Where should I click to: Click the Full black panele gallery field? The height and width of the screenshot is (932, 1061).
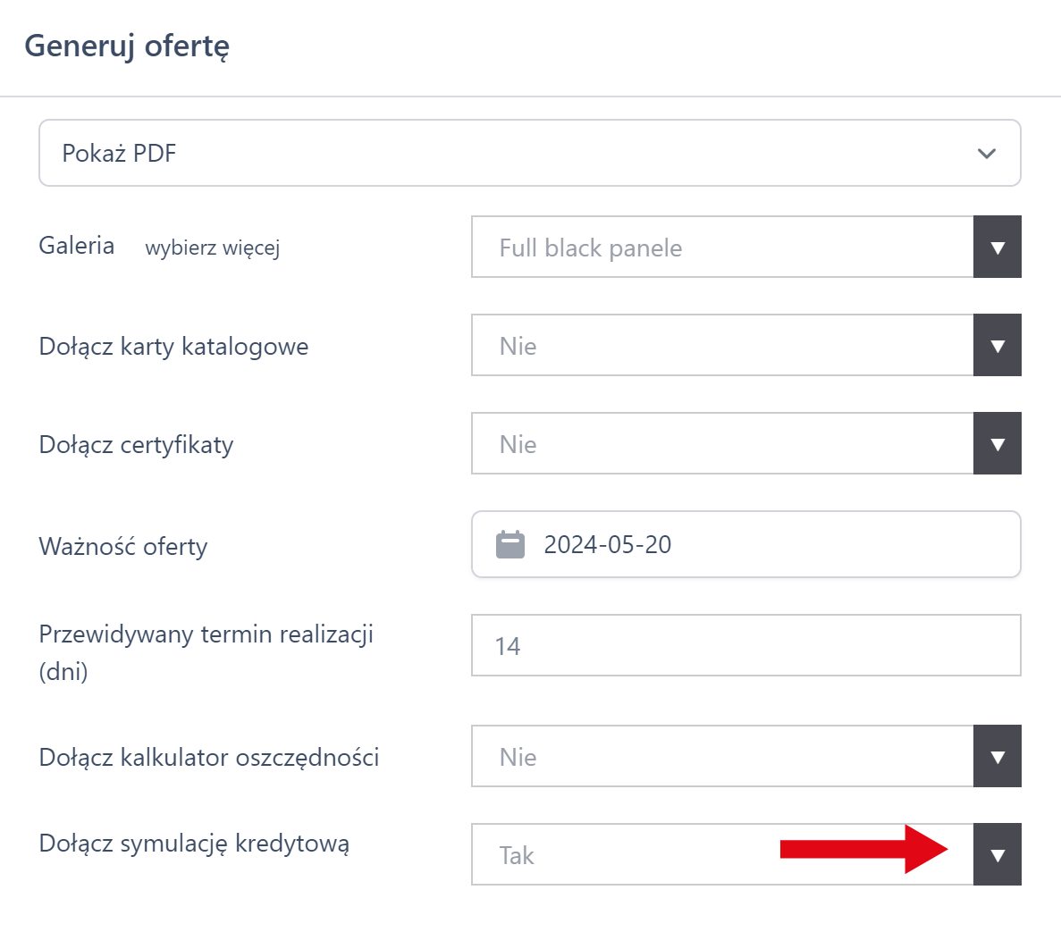(722, 248)
